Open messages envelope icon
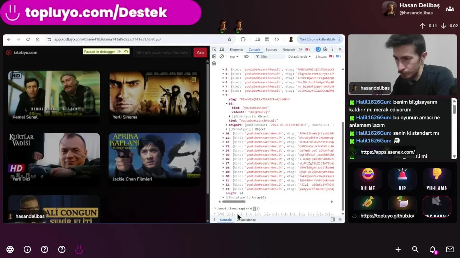The image size is (460, 258). [450, 249]
